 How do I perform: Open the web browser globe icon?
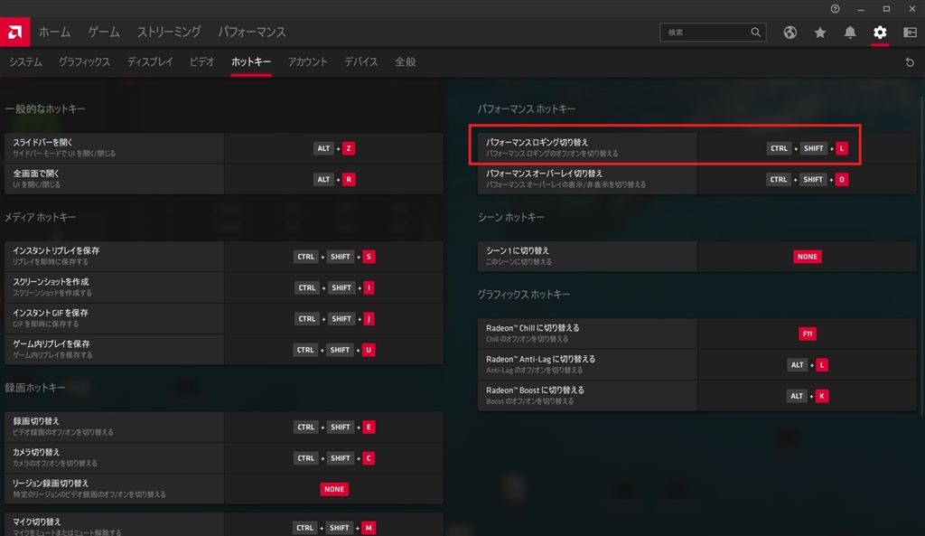(x=790, y=33)
